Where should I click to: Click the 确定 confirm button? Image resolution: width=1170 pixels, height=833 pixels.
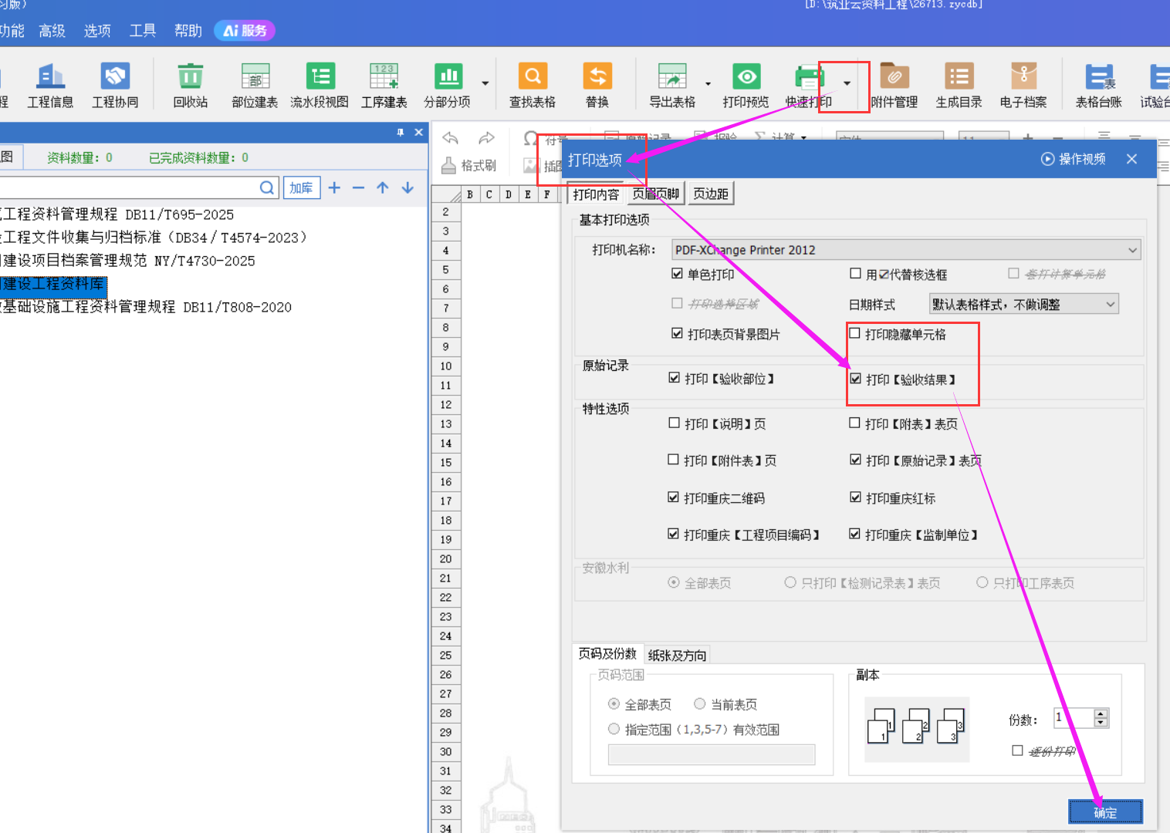[1105, 812]
